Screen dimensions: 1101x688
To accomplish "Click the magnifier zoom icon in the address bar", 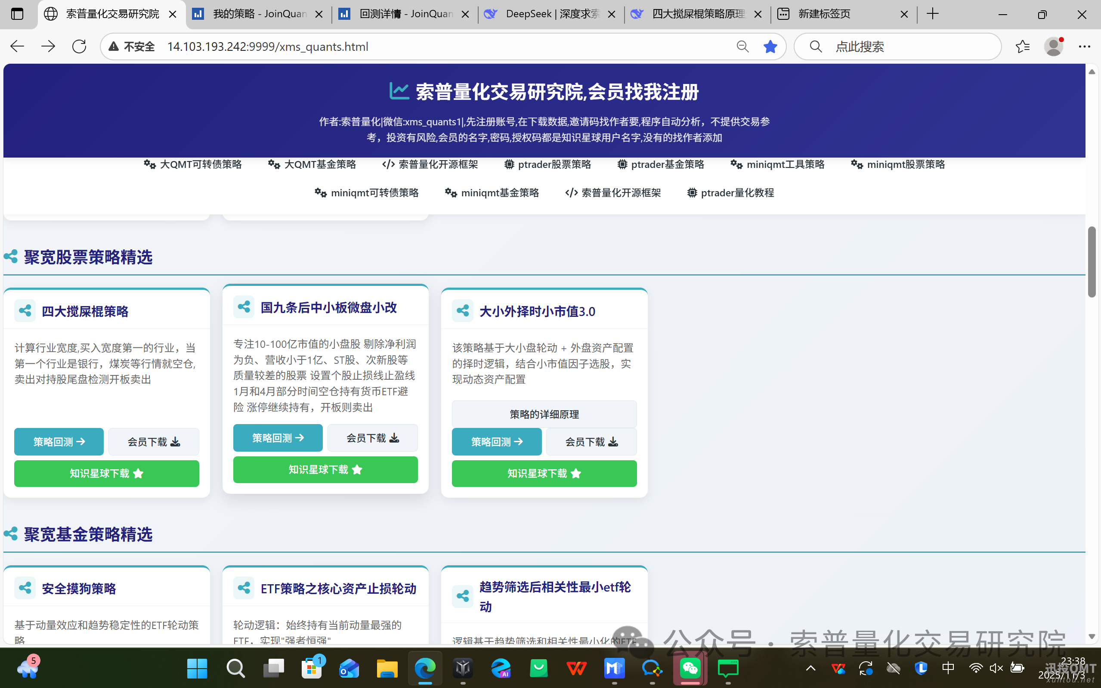I will coord(742,46).
